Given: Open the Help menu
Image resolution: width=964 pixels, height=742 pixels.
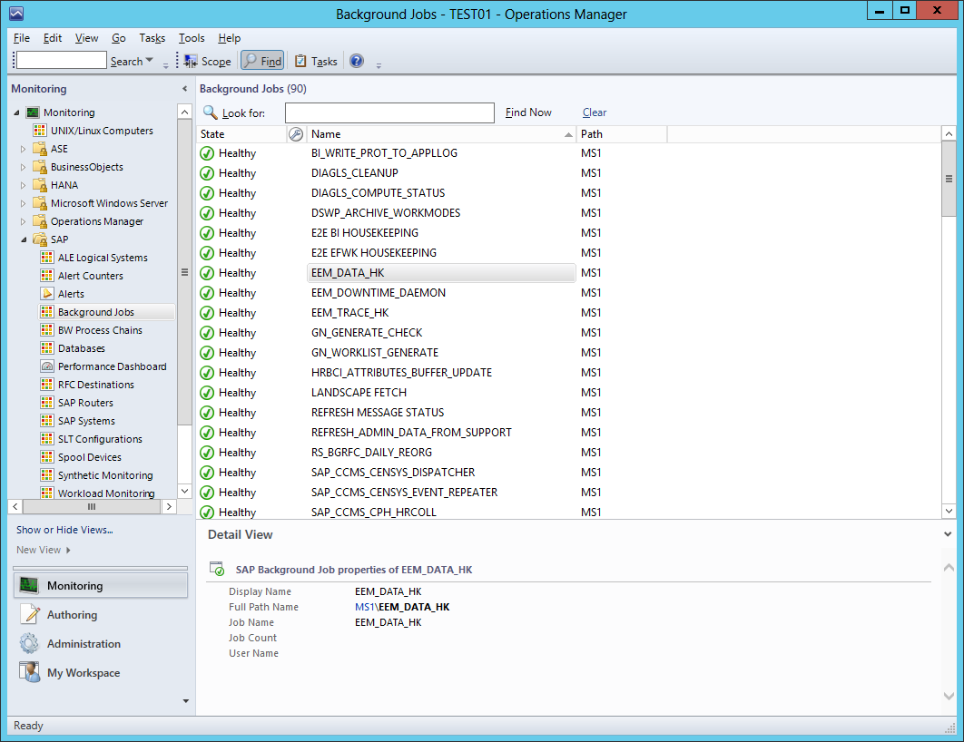Looking at the screenshot, I should 230,38.
